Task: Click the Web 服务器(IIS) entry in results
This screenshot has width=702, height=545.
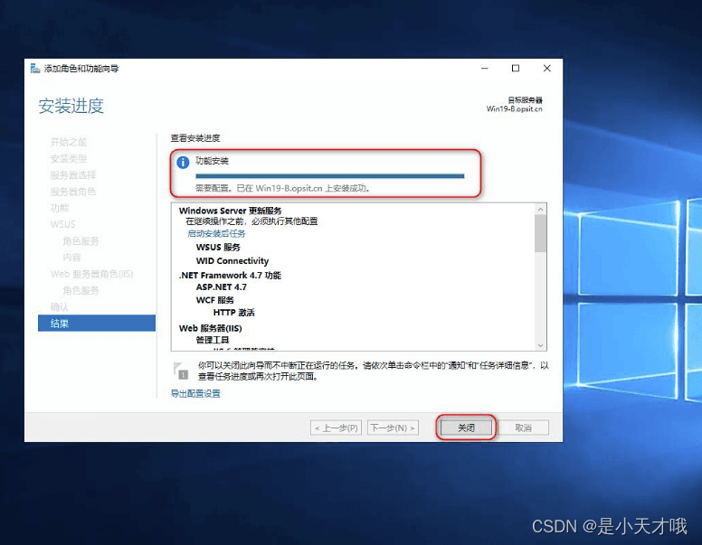Action: tap(211, 328)
